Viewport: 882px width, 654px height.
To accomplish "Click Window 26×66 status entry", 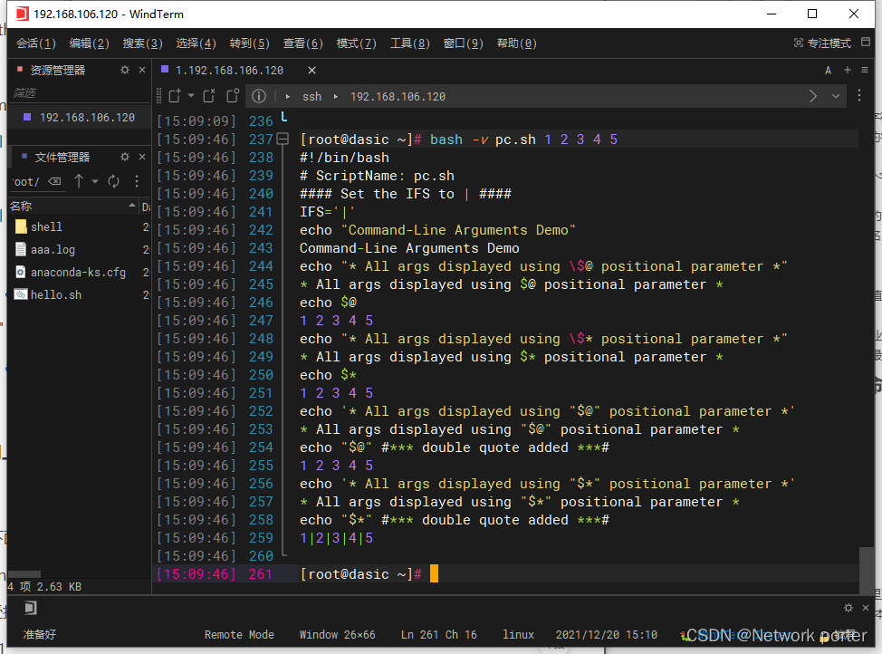I will (337, 635).
